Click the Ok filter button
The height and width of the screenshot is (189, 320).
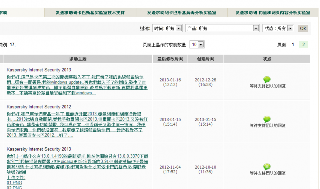click(303, 28)
